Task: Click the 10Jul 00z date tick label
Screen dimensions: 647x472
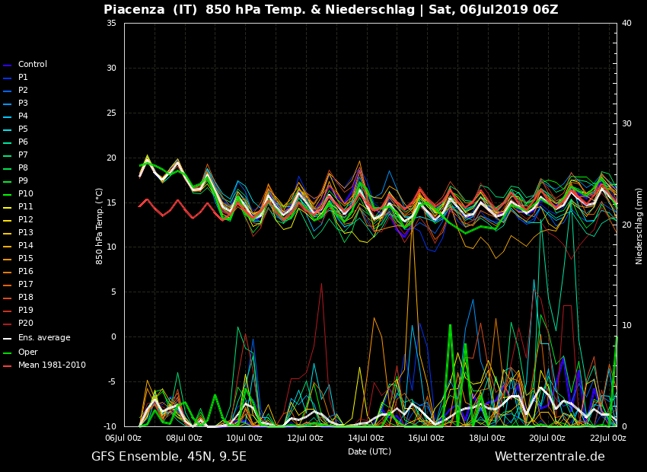Action: point(244,439)
